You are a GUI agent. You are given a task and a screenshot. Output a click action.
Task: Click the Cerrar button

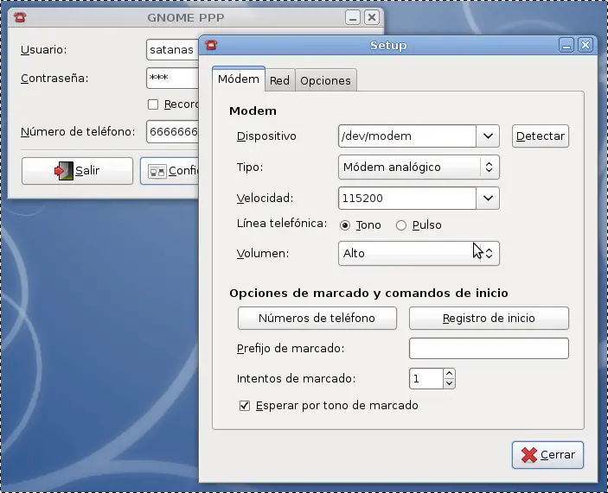coord(547,455)
